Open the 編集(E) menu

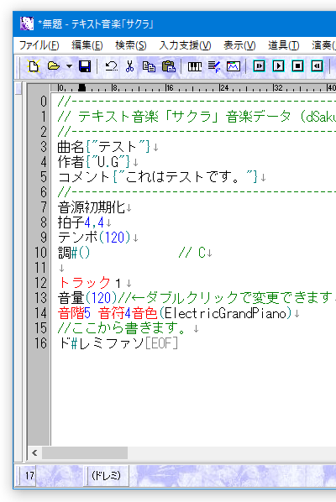point(87,45)
